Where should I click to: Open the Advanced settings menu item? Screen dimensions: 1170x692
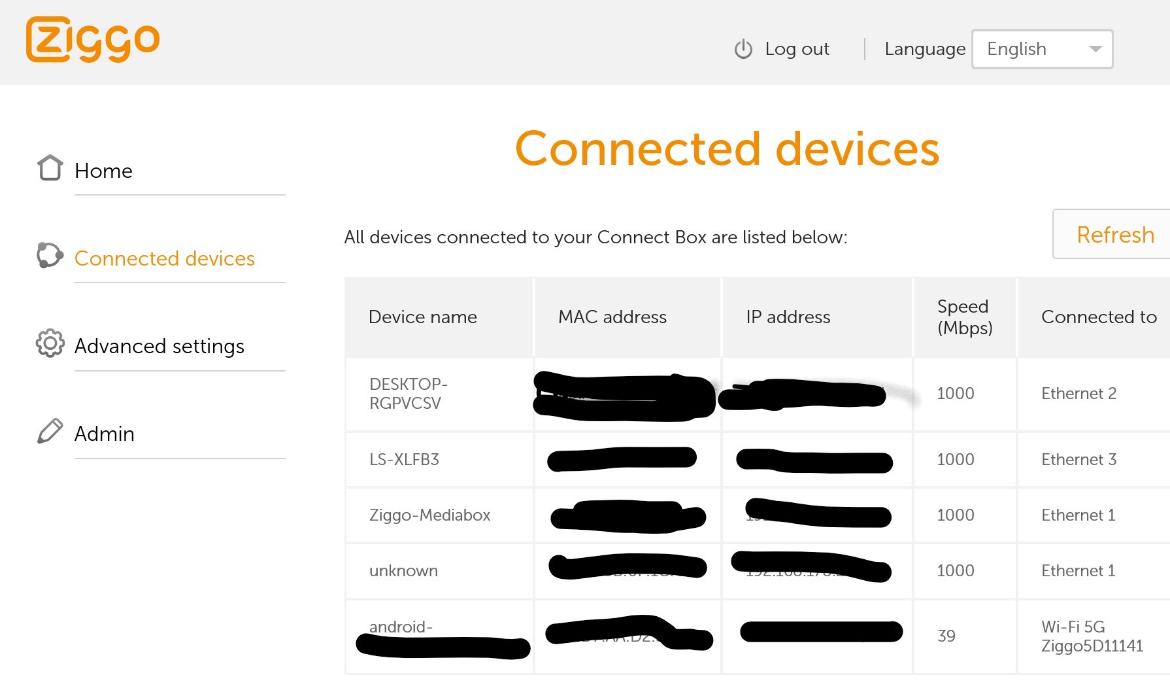click(x=159, y=346)
